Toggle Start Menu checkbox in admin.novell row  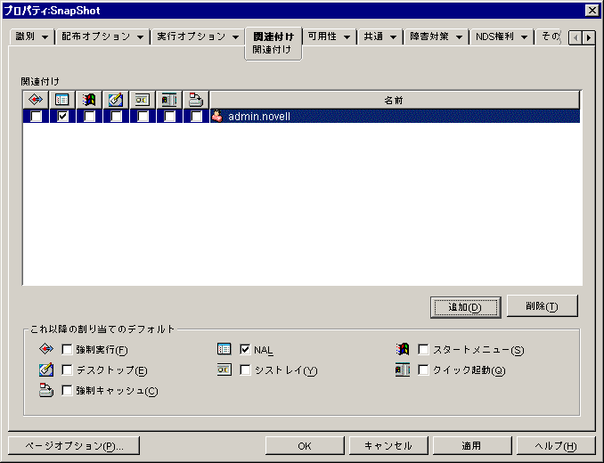click(89, 117)
